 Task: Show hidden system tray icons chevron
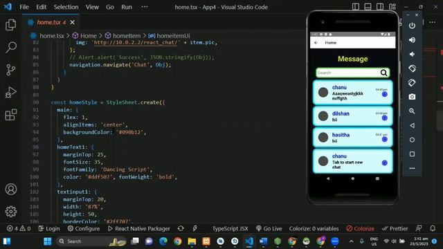pos(351,241)
